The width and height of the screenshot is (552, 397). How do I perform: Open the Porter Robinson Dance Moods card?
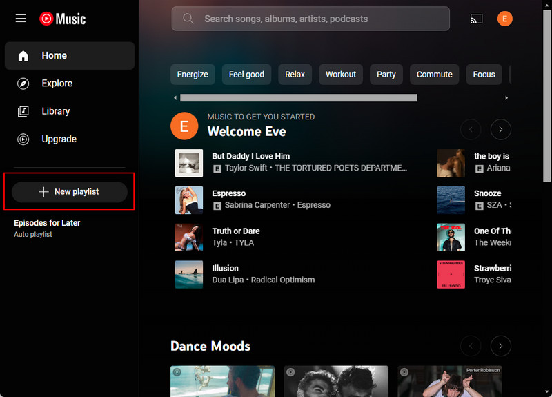point(450,381)
